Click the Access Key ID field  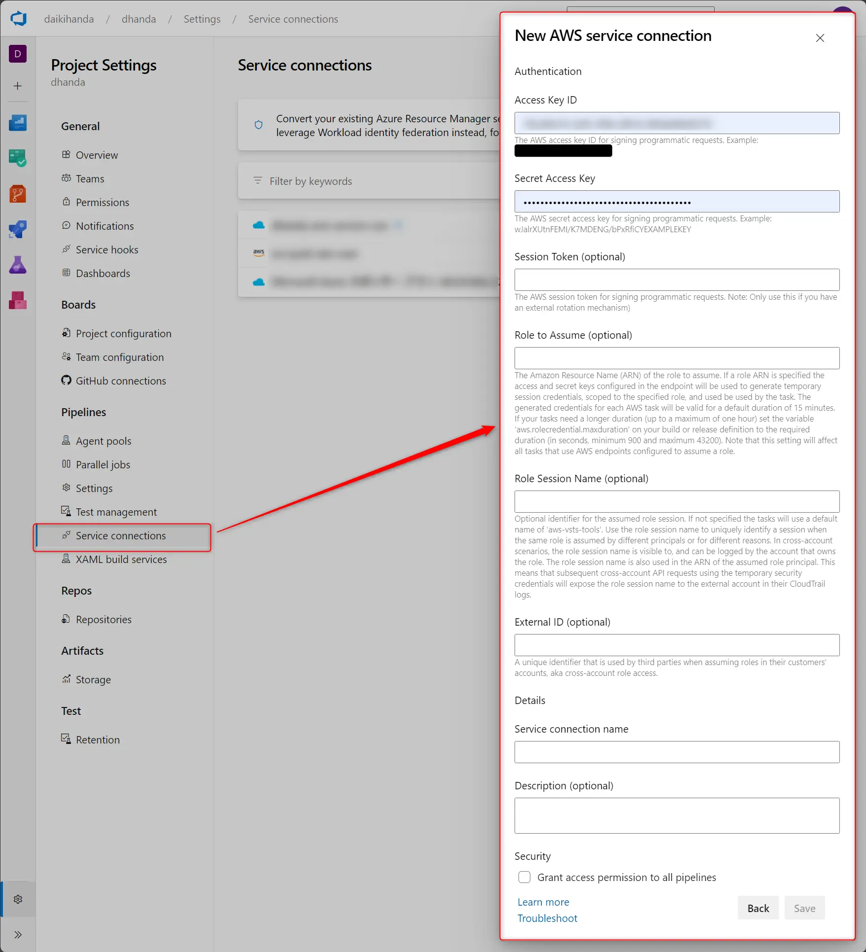point(677,123)
